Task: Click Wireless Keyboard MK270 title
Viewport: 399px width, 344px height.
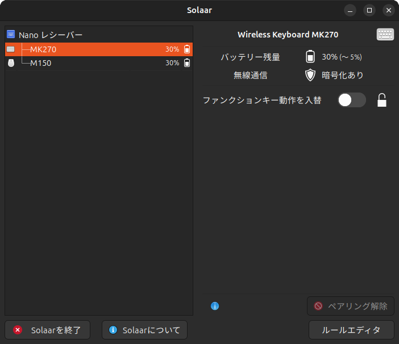Action: coord(288,35)
